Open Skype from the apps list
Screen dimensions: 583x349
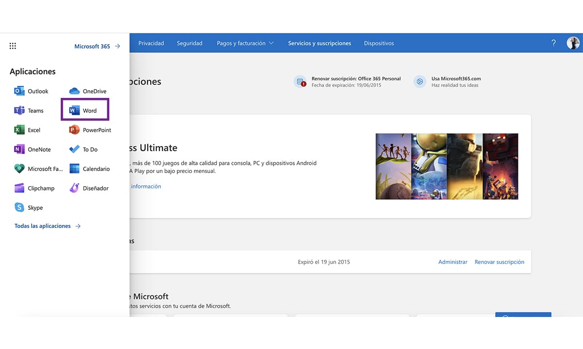coord(29,207)
